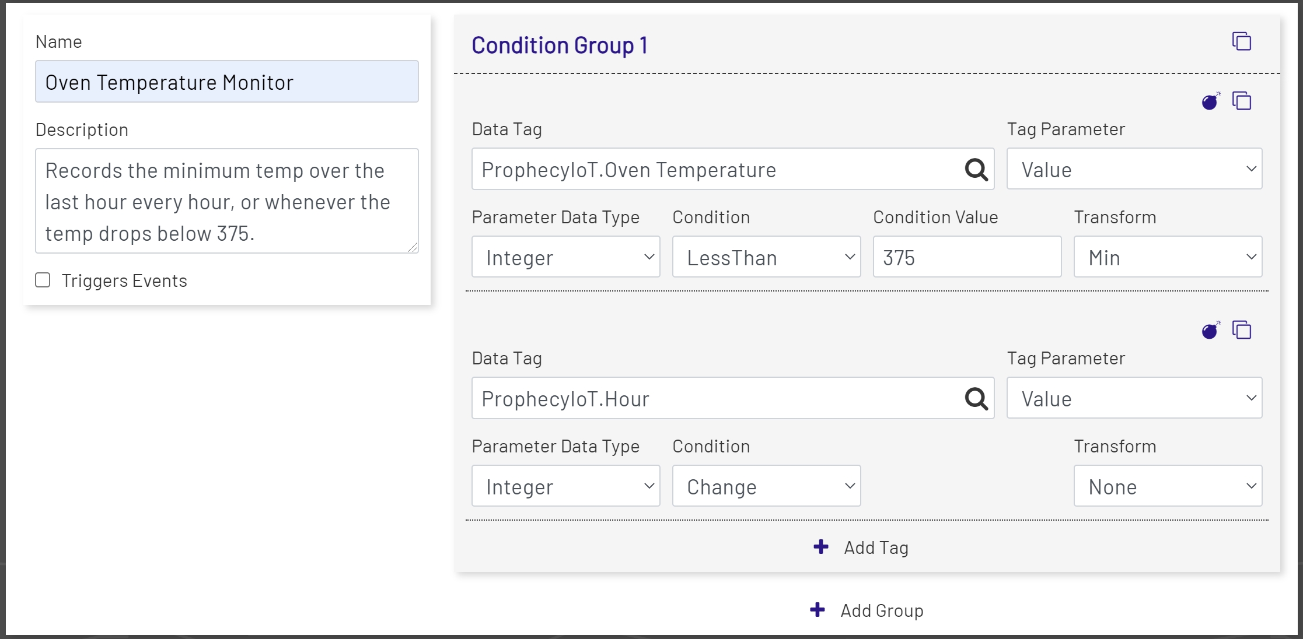Image resolution: width=1303 pixels, height=639 pixels.
Task: Check the Triggers Events option in the left panel
Action: coord(43,280)
